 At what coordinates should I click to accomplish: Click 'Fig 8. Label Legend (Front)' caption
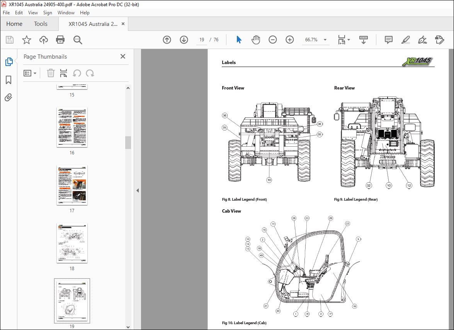(x=244, y=199)
